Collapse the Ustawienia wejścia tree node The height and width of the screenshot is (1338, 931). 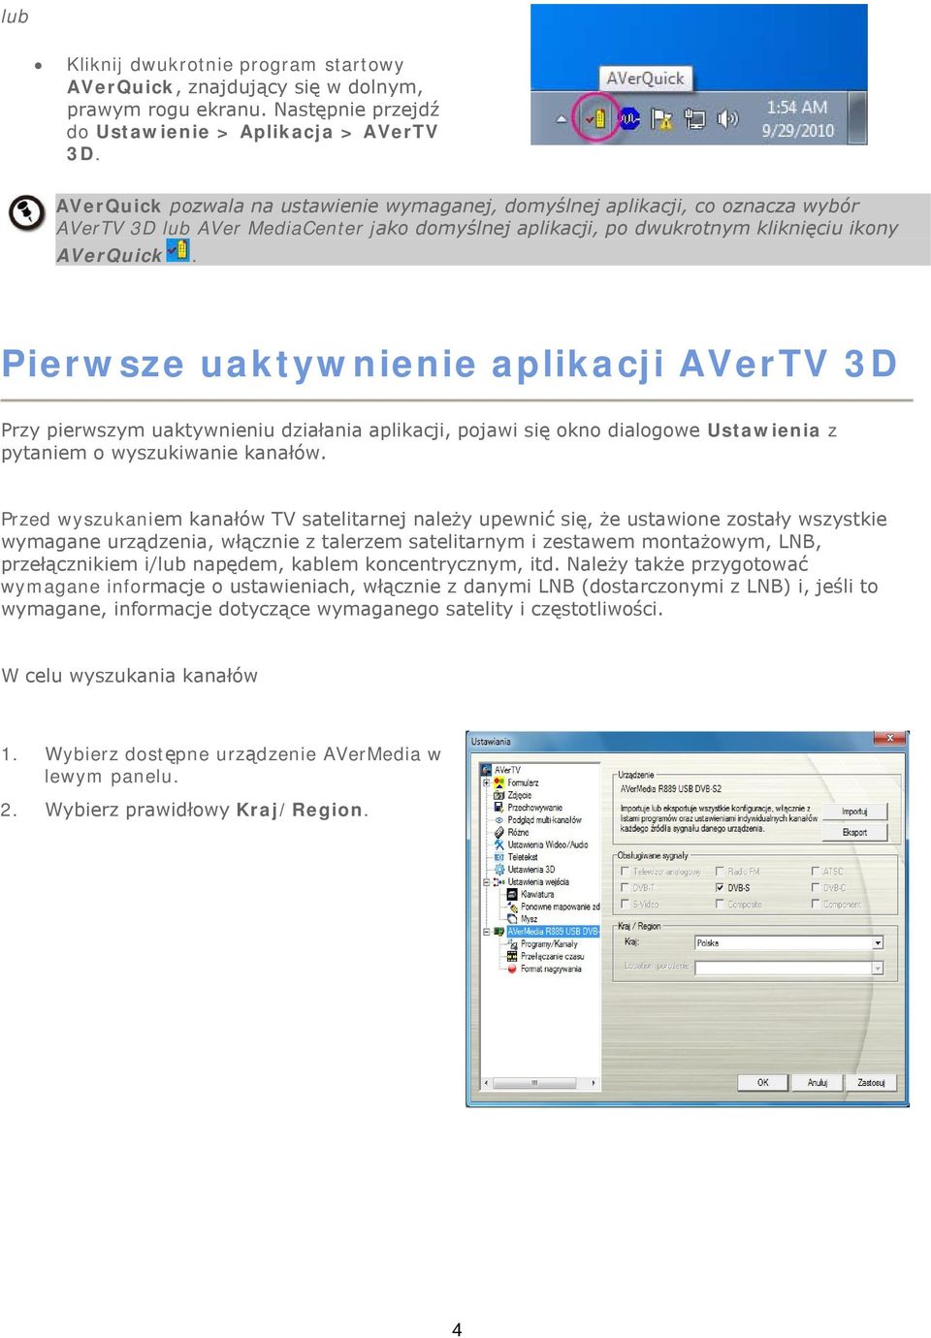click(486, 882)
